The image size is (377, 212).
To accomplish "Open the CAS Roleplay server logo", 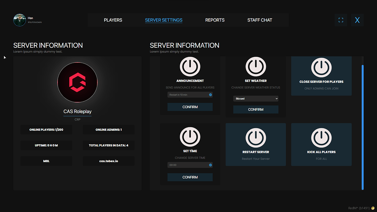I will pos(77,83).
